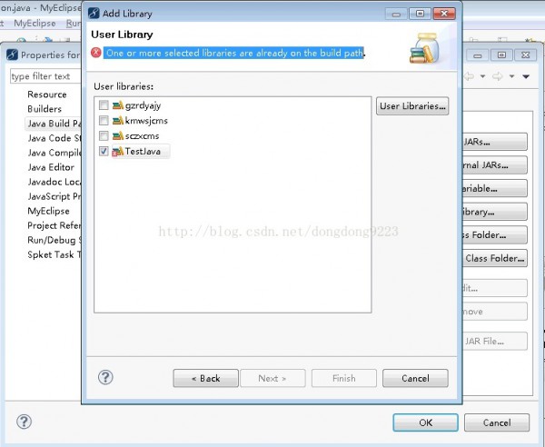The height and width of the screenshot is (447, 545).
Task: Select the gzrdyajy library icon
Action: [118, 105]
